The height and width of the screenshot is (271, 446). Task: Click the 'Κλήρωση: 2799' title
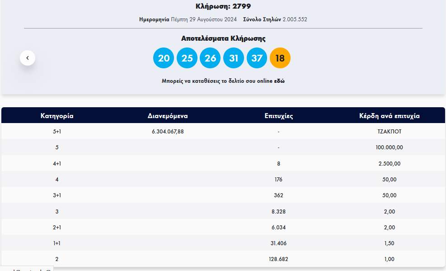pyautogui.click(x=223, y=6)
